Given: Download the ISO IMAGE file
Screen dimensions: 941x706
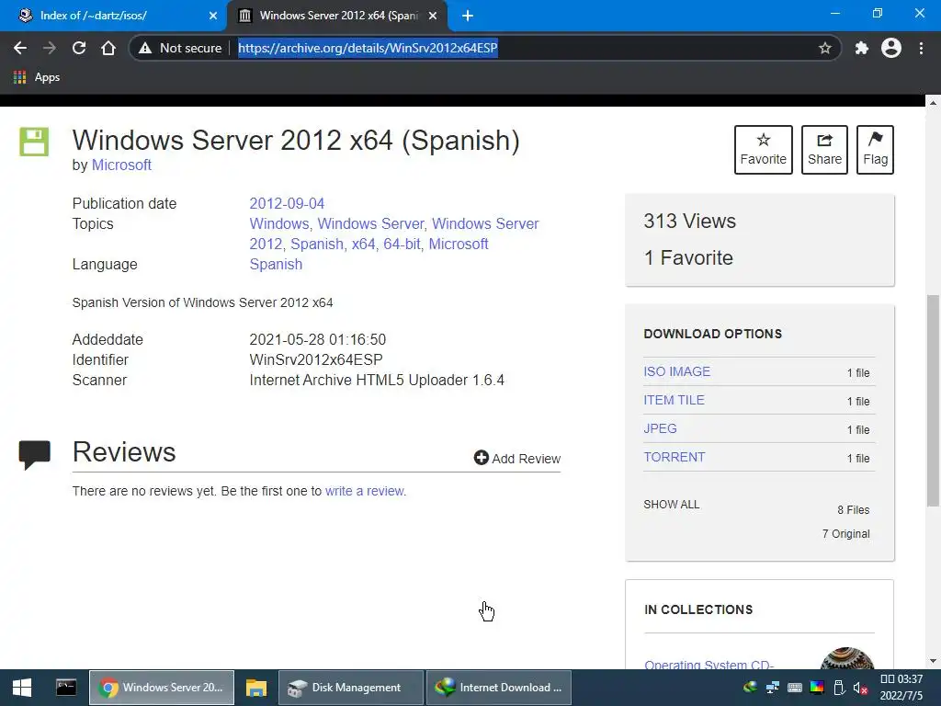Looking at the screenshot, I should pos(677,371).
